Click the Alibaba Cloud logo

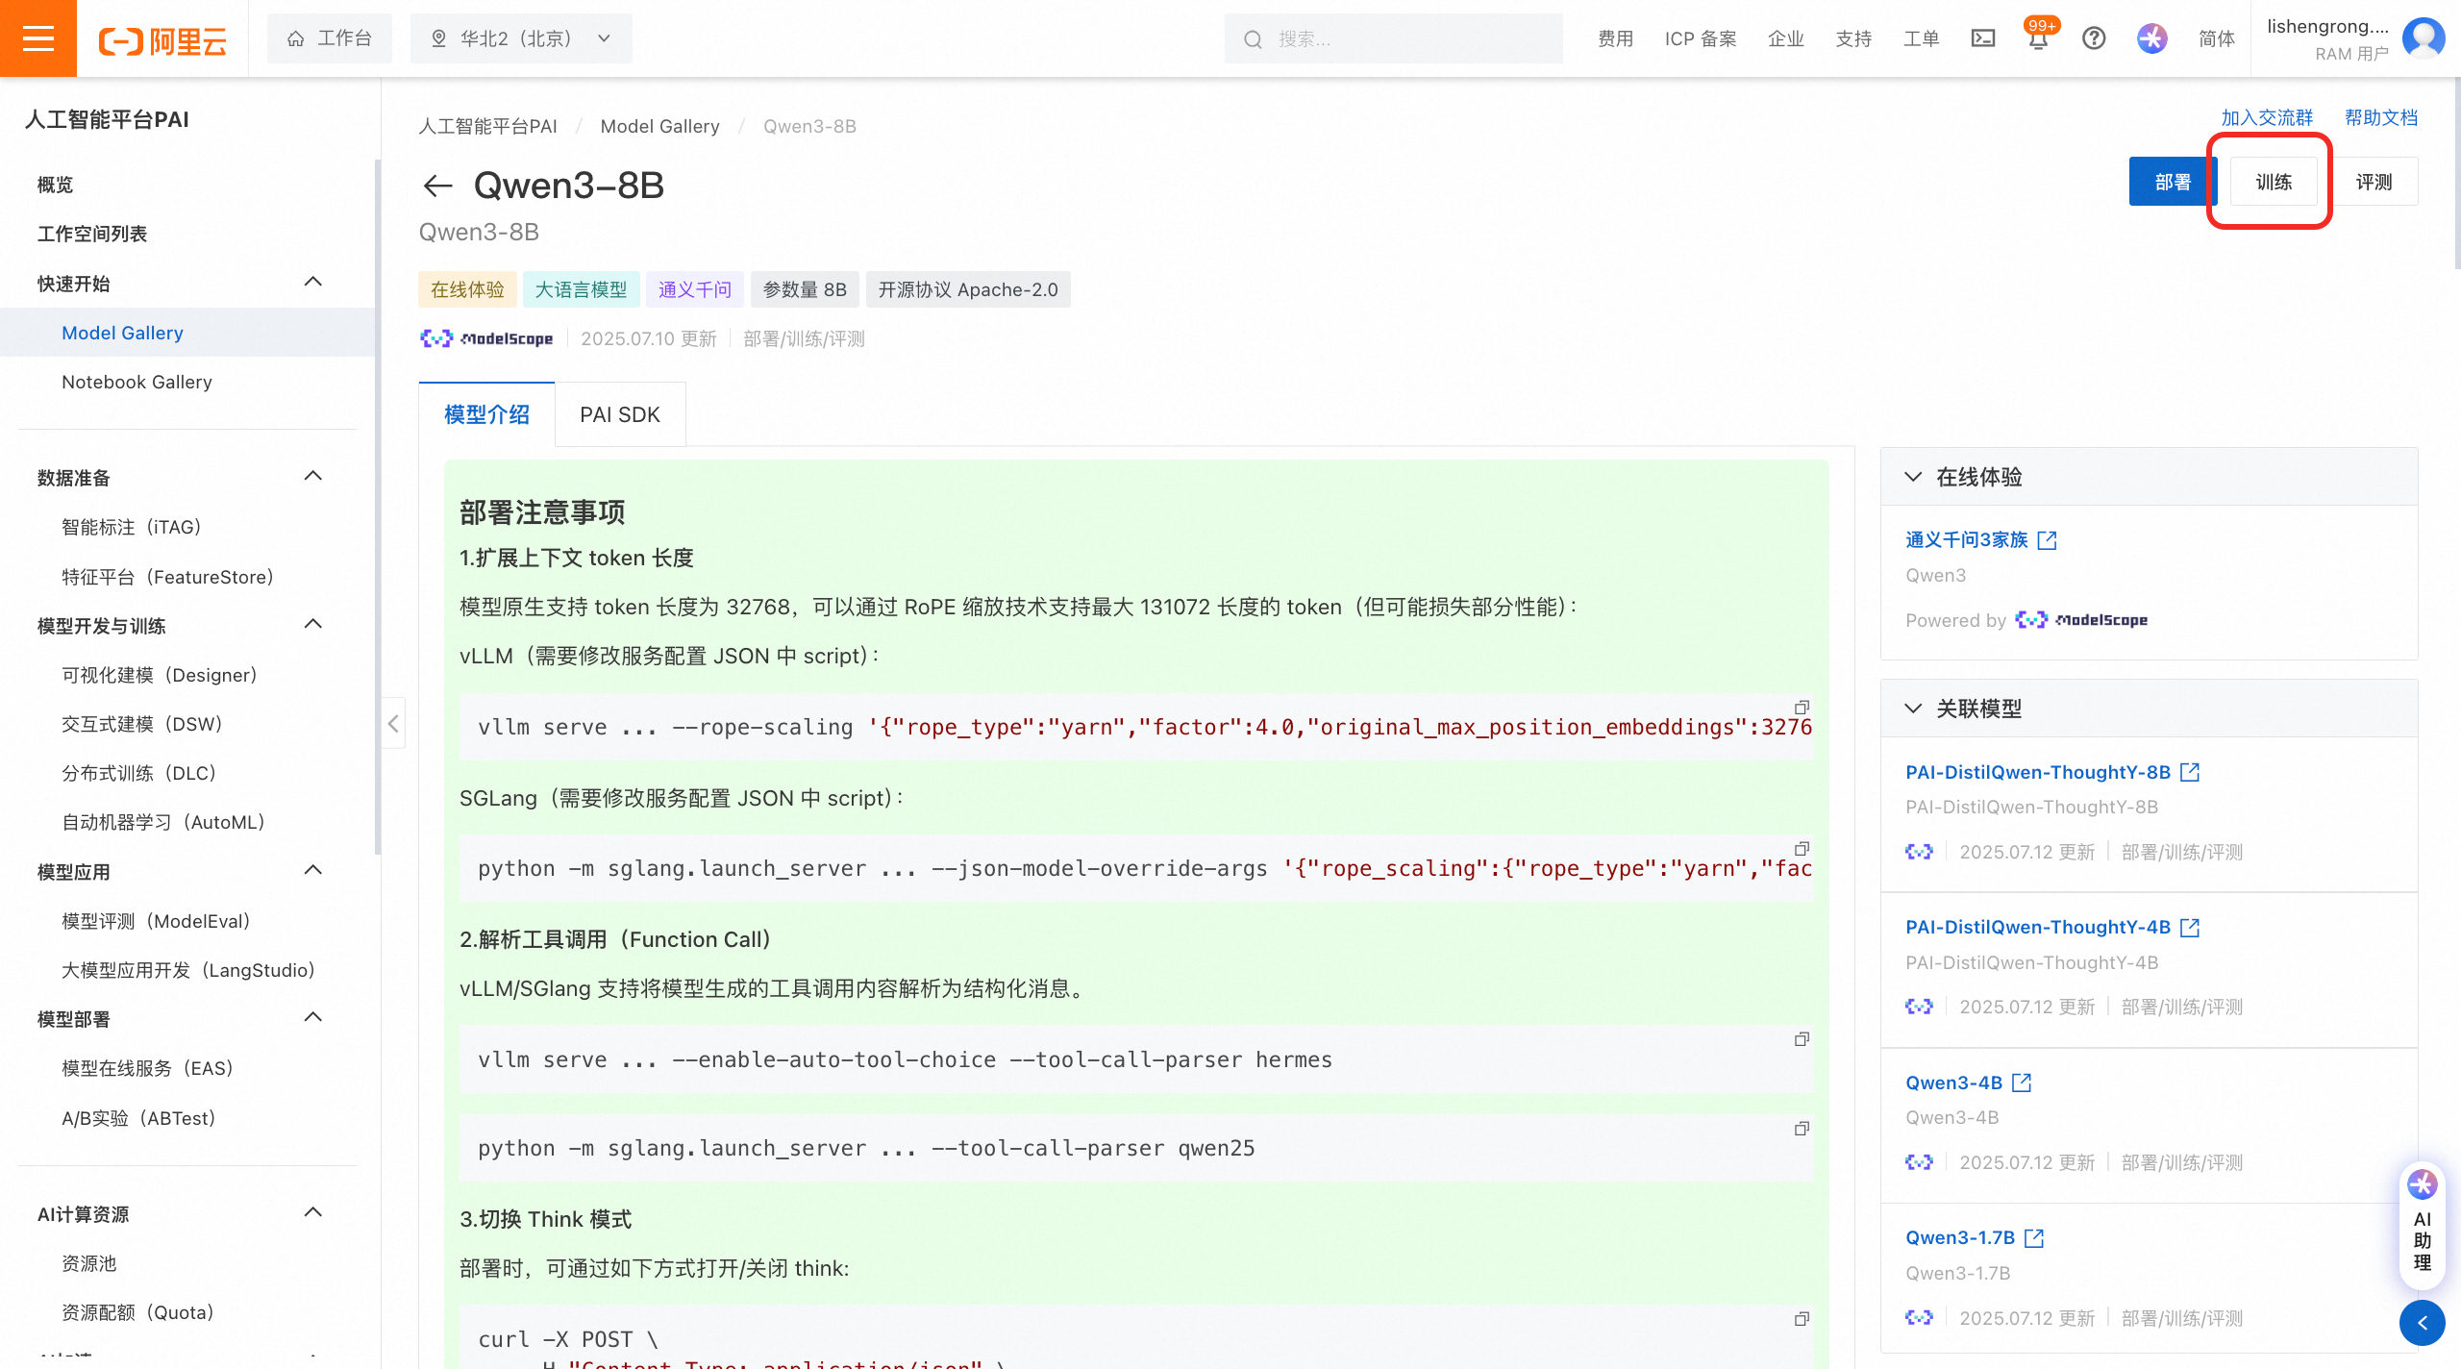pos(162,38)
